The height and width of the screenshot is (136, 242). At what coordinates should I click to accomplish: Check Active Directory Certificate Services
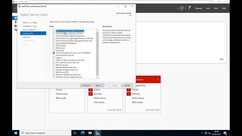pos(54,31)
